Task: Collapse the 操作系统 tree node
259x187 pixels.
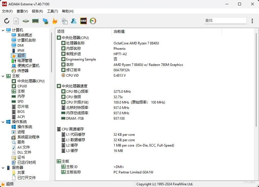Action: tap(3, 122)
